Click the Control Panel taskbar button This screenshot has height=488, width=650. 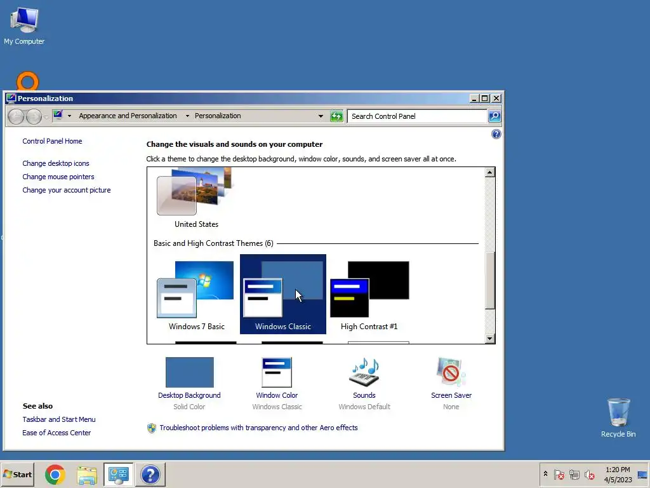click(x=119, y=474)
